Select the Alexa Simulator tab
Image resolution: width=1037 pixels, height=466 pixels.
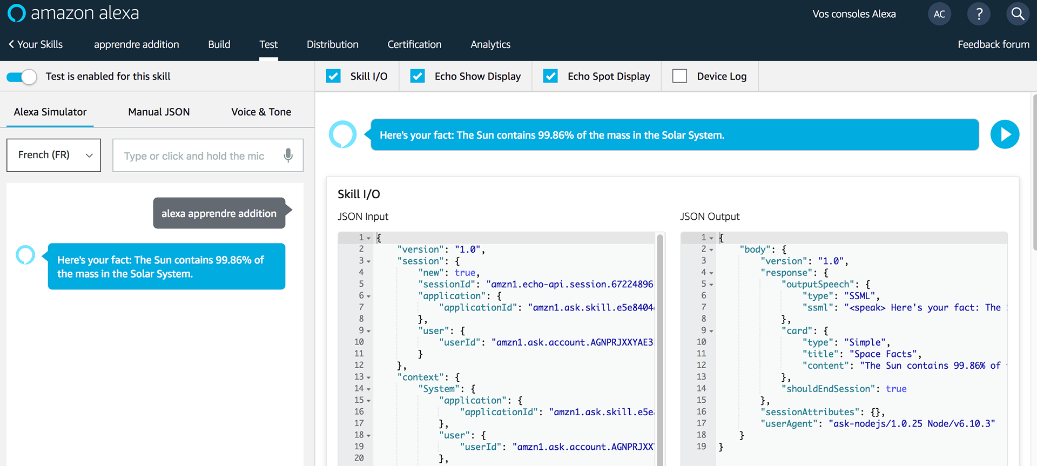click(x=50, y=112)
